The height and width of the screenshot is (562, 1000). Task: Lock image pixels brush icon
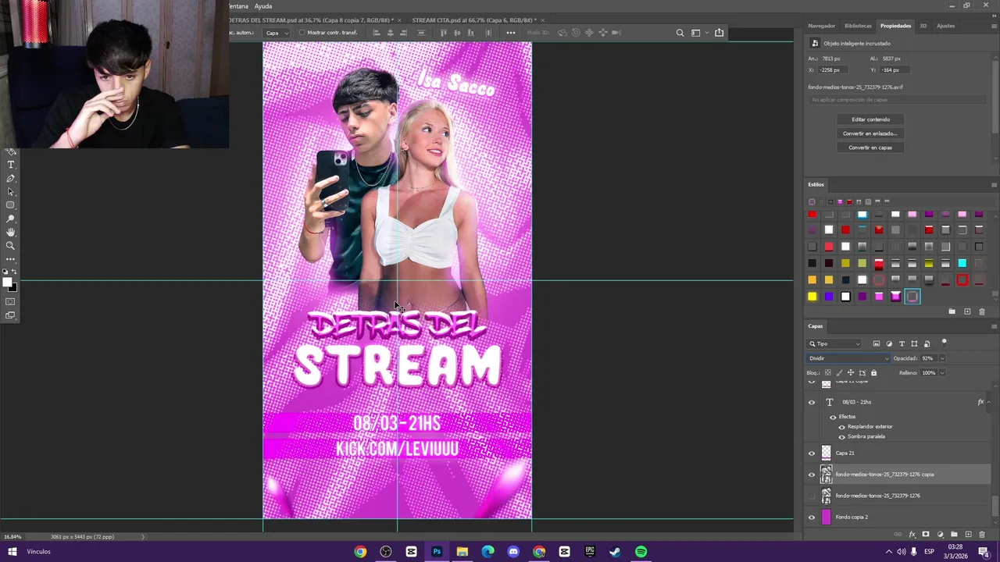(840, 372)
